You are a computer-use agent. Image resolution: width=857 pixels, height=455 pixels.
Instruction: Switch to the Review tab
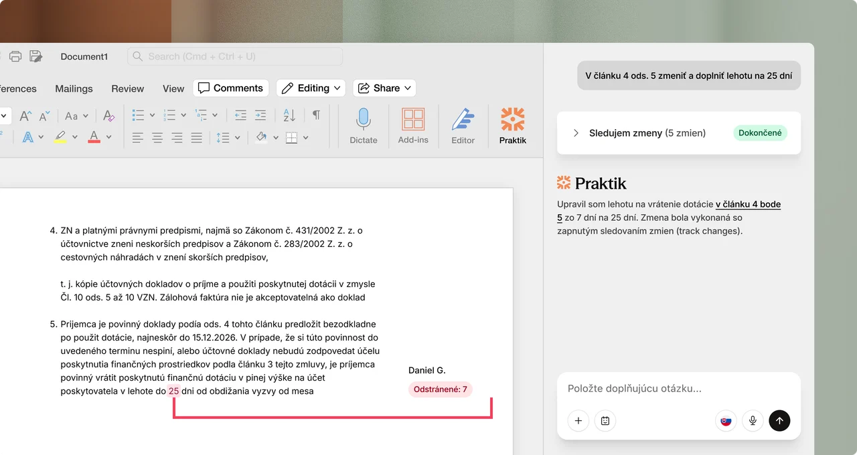pyautogui.click(x=127, y=88)
